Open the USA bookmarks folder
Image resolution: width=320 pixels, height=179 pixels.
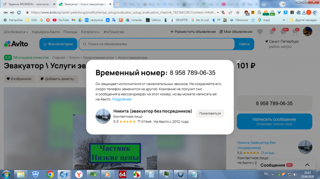coord(31,20)
